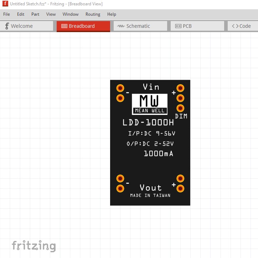This screenshot has height=258, width=258.
Task: Switch to the PCB tab
Action: 197,26
